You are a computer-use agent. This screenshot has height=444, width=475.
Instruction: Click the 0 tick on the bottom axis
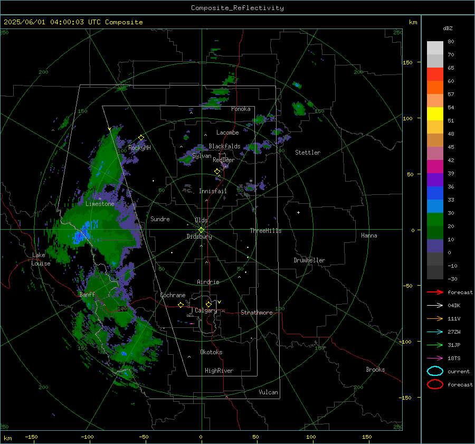[x=201, y=437]
